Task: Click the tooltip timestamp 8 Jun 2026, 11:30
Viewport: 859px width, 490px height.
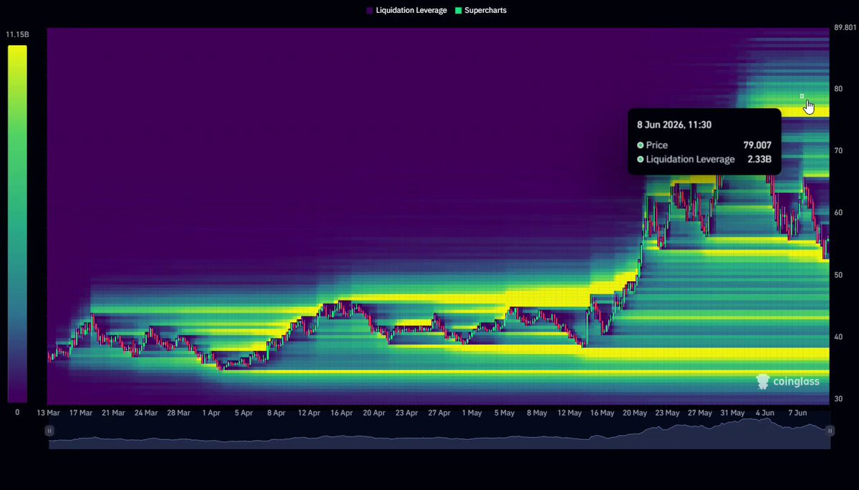Action: tap(674, 124)
